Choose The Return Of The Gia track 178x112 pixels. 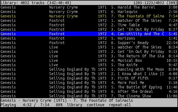(89, 56)
